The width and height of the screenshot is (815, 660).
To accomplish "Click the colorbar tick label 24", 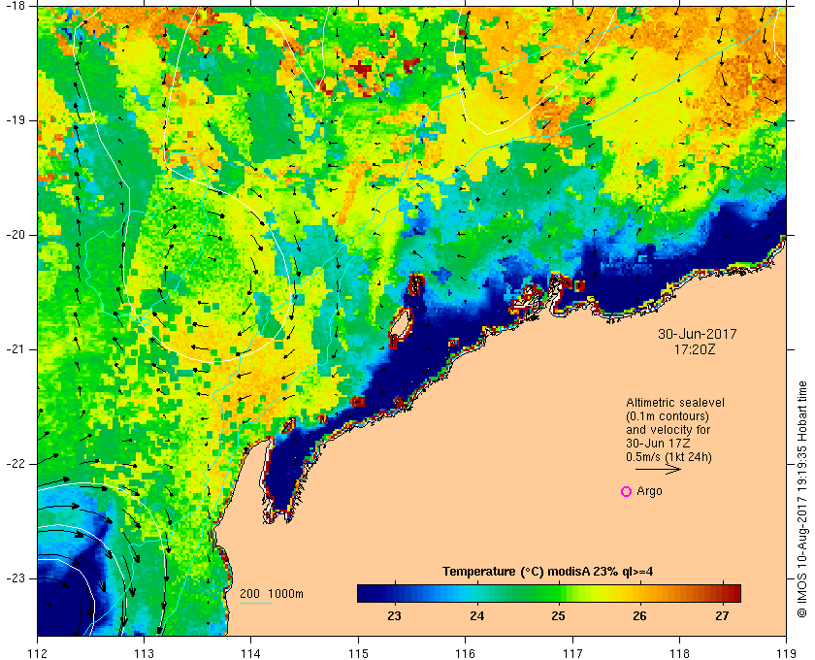I will click(x=476, y=615).
